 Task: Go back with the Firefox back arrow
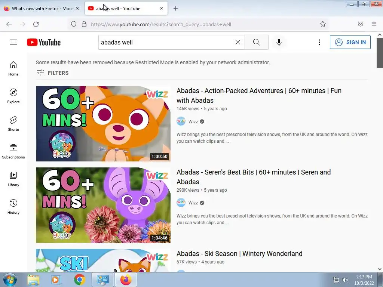pos(9,24)
